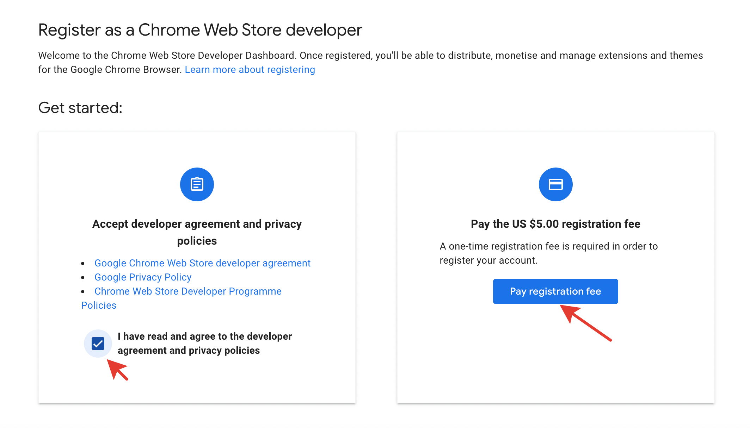Toggle the developer agreement checkbox
The height and width of the screenshot is (428, 750).
(98, 344)
